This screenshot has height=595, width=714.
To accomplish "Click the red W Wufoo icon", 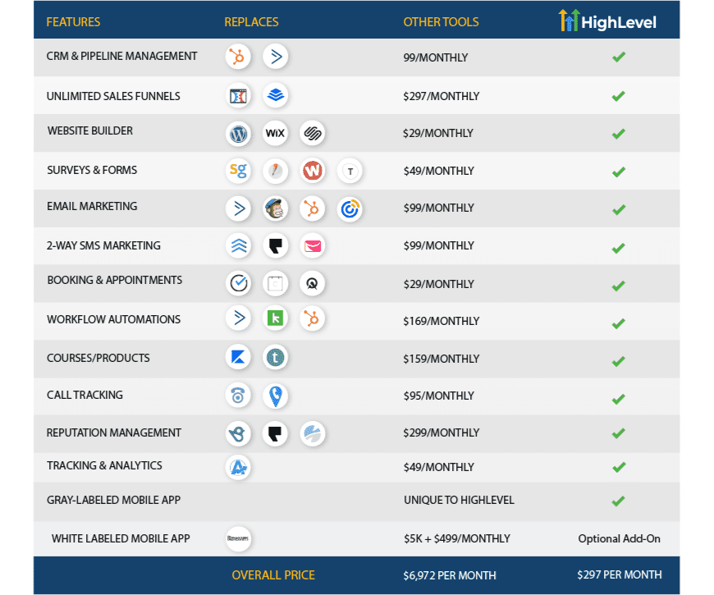I will click(313, 172).
